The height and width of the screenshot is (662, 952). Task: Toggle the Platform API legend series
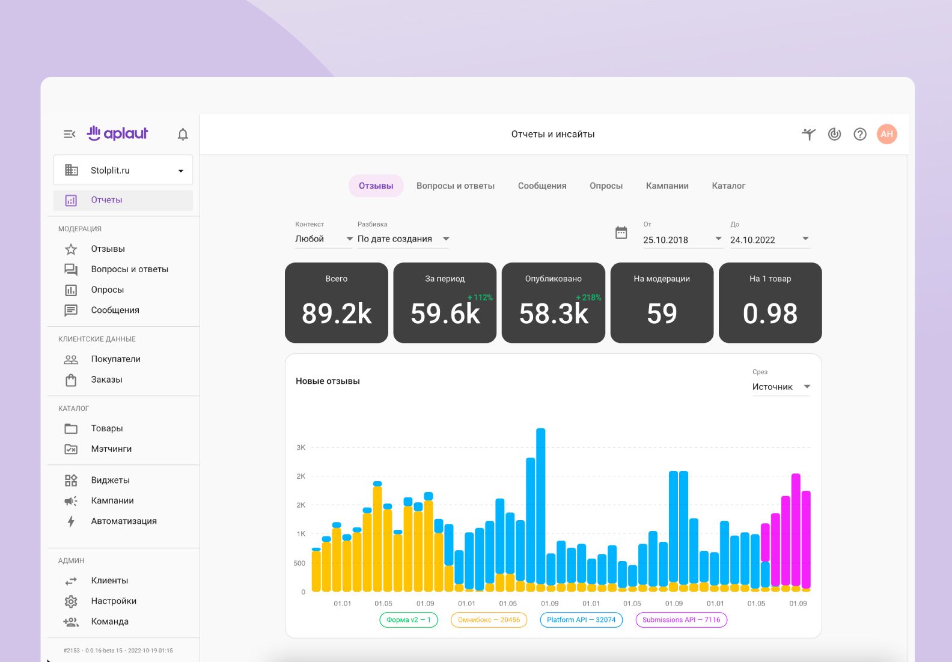pyautogui.click(x=581, y=620)
